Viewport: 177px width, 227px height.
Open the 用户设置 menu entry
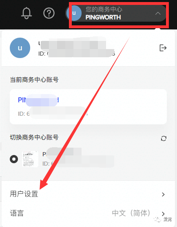pyautogui.click(x=88, y=194)
